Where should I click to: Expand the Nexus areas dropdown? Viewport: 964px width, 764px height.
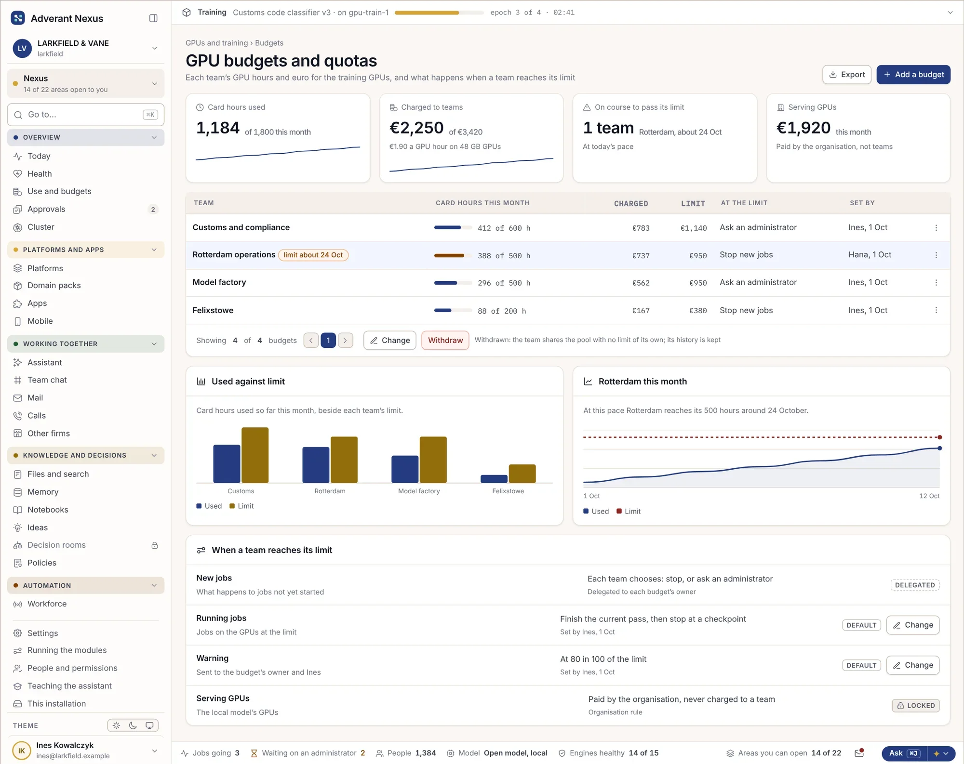(x=86, y=83)
